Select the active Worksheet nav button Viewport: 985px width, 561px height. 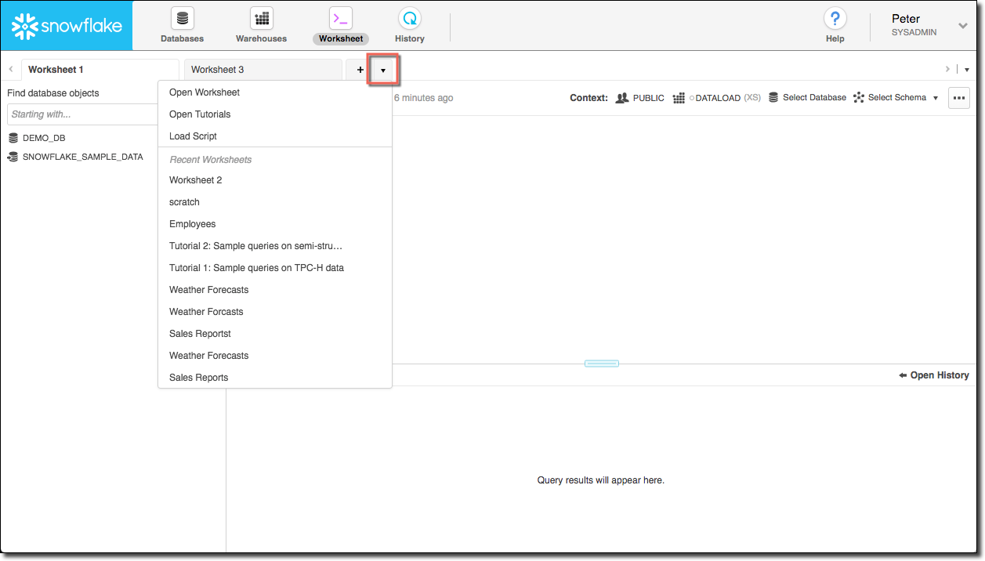click(x=341, y=25)
